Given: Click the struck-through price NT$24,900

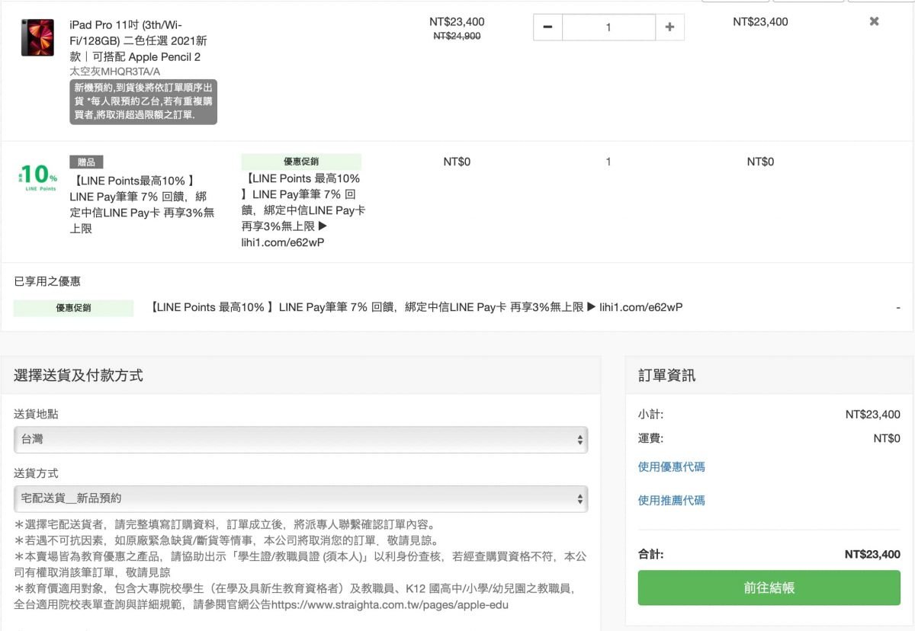Looking at the screenshot, I should pyautogui.click(x=457, y=36).
